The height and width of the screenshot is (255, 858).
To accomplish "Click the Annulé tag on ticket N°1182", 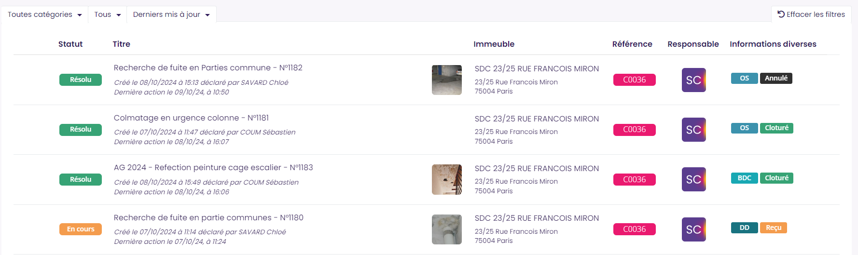I will [776, 78].
